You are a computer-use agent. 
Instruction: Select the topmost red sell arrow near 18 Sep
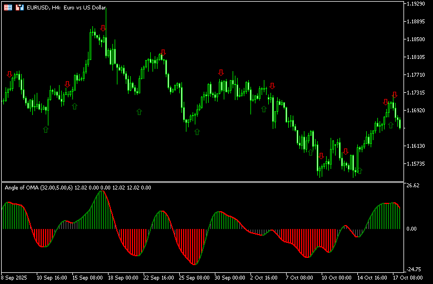[103, 28]
